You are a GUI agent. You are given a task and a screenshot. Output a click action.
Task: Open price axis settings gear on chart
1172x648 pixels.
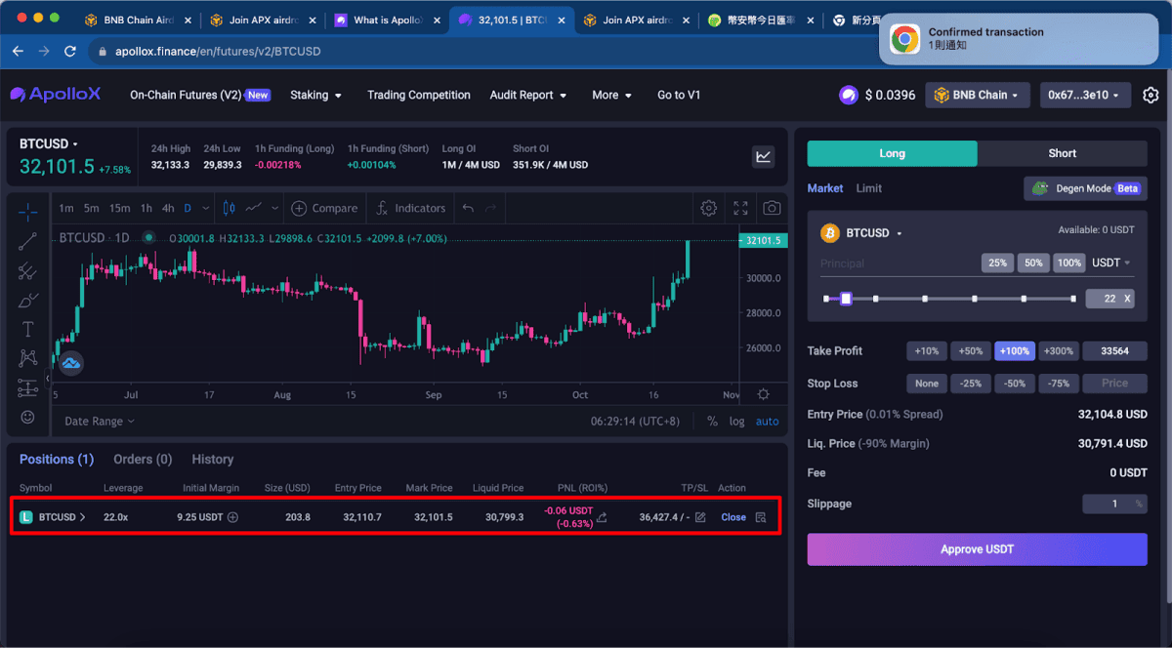pyautogui.click(x=763, y=394)
